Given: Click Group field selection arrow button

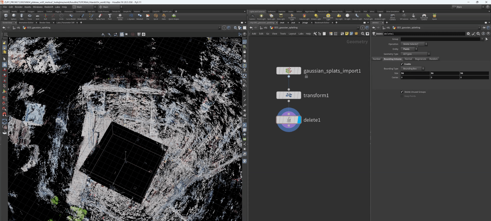Looking at the screenshot, I should [487, 39].
